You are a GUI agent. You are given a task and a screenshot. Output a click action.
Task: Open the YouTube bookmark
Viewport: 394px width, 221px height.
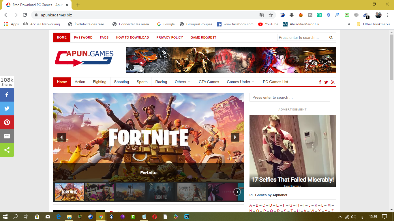coord(268,24)
